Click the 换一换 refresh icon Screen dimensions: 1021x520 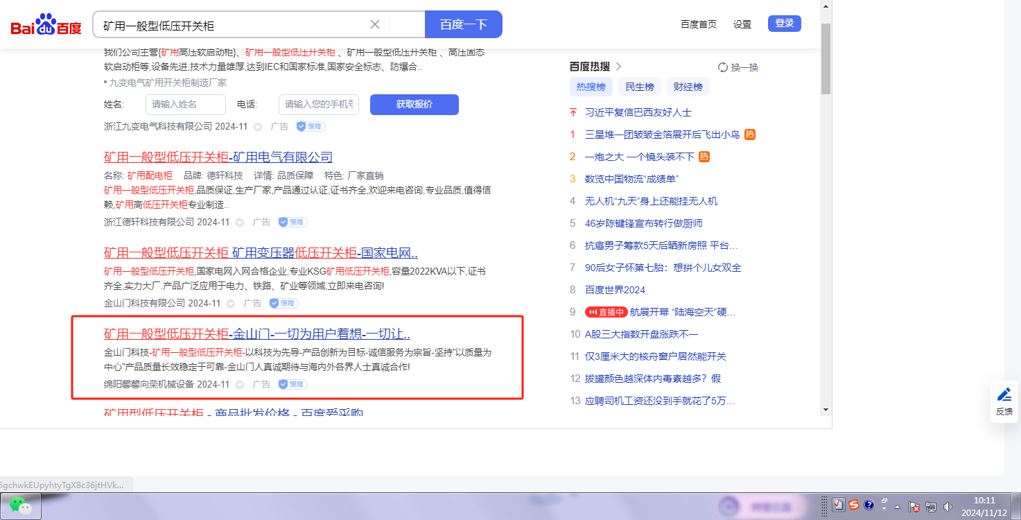tap(723, 67)
